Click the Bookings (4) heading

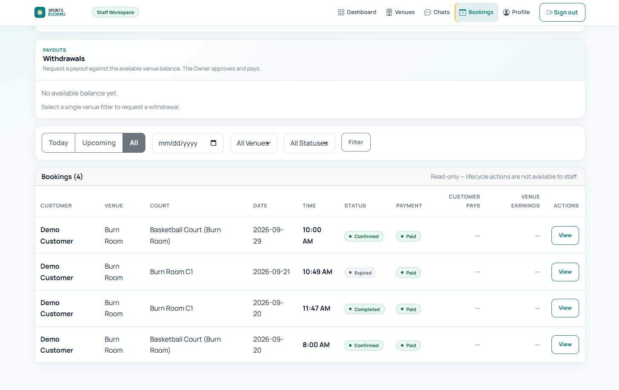(62, 177)
